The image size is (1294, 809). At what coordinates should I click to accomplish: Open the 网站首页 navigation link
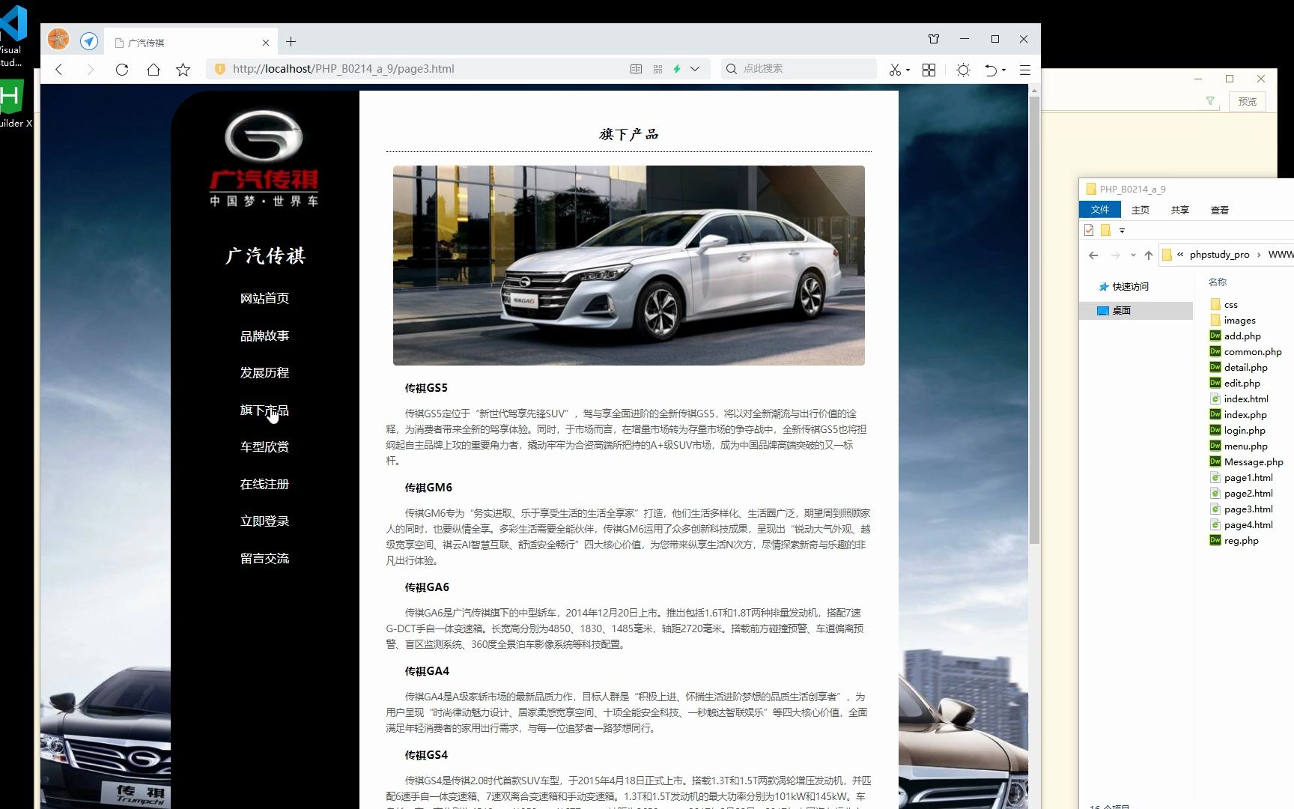pyautogui.click(x=264, y=298)
